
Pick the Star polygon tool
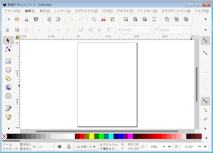pos(8,79)
